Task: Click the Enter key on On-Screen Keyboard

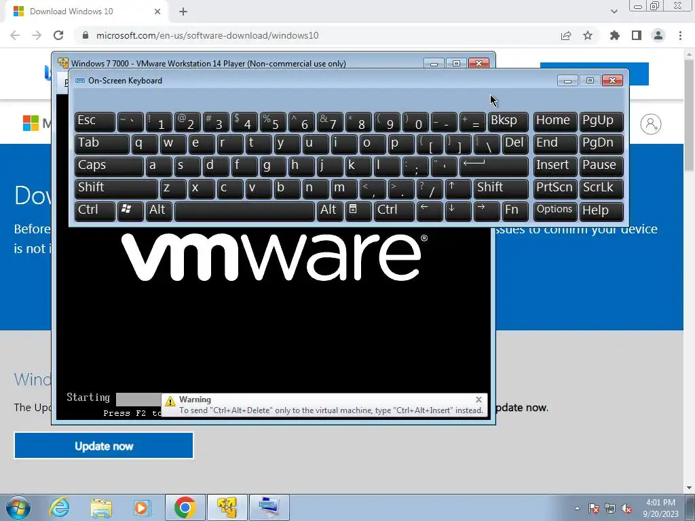Action: pos(494,166)
